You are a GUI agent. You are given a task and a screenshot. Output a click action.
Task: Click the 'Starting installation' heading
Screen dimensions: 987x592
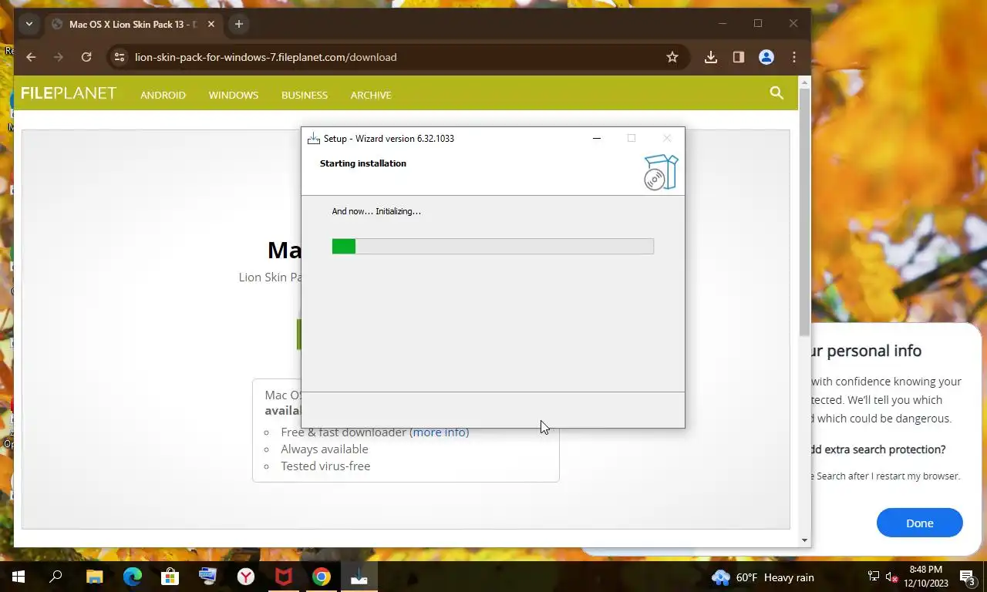tap(362, 163)
